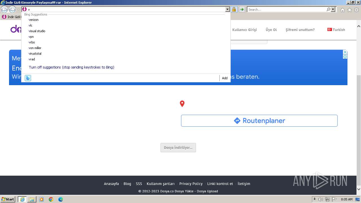This screenshot has height=203, width=361.
Task: Open the recent pages dropdown arrow
Action: point(19,9)
